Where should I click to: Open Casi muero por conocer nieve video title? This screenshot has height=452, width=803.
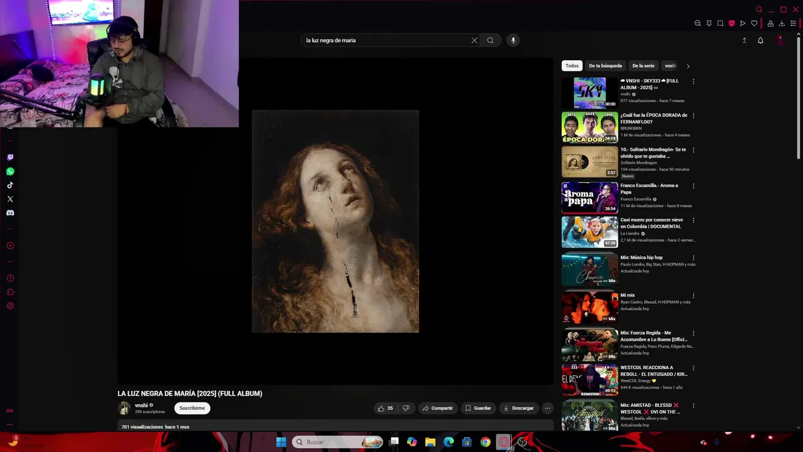(652, 223)
